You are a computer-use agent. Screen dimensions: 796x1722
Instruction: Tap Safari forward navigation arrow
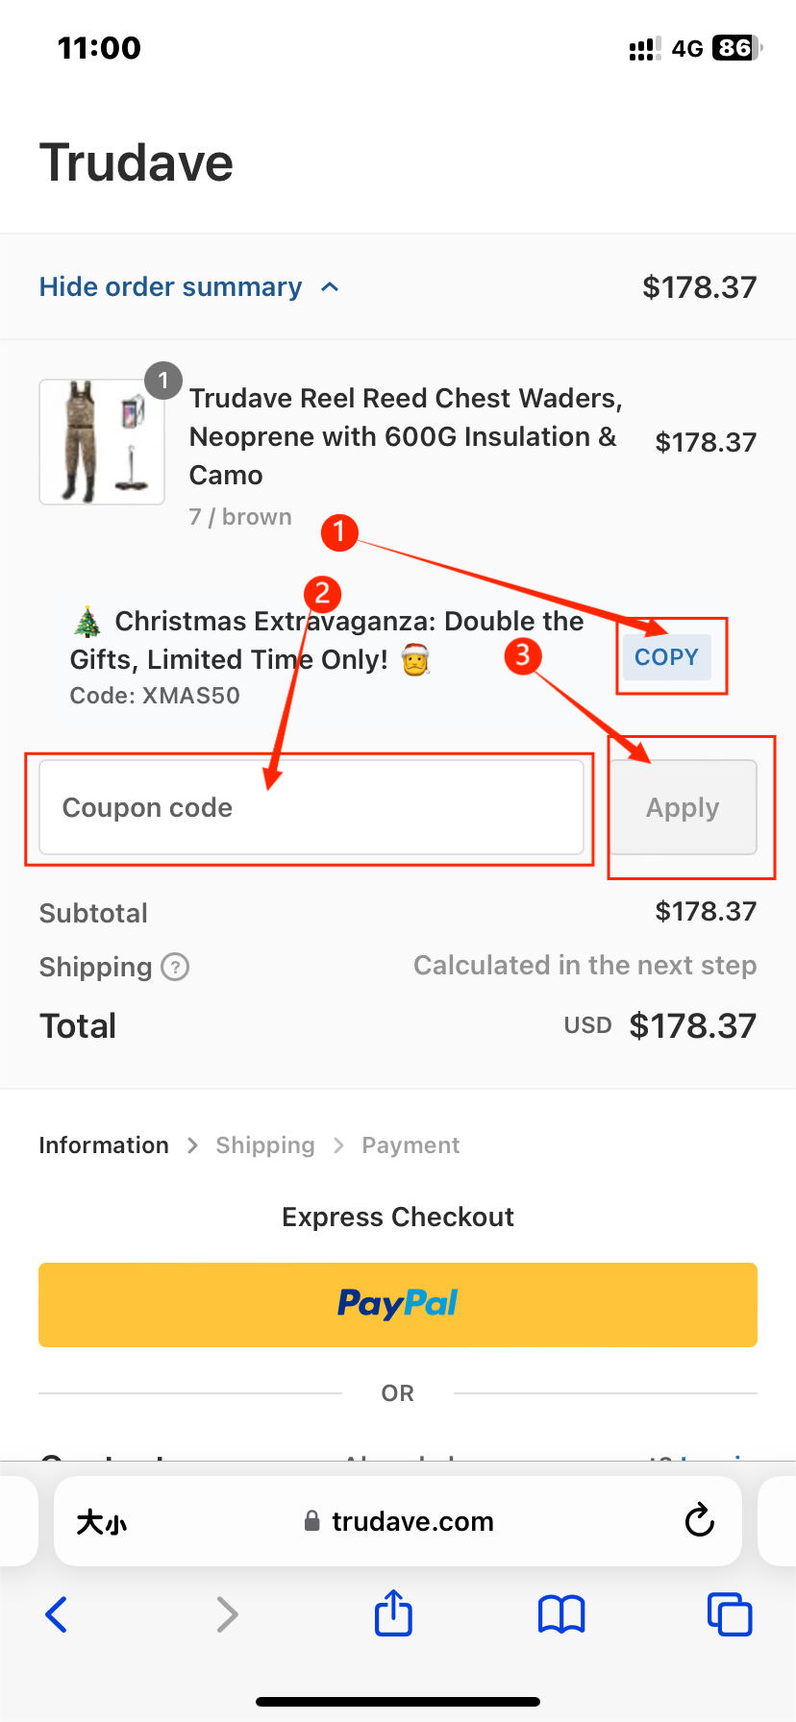tap(227, 1614)
